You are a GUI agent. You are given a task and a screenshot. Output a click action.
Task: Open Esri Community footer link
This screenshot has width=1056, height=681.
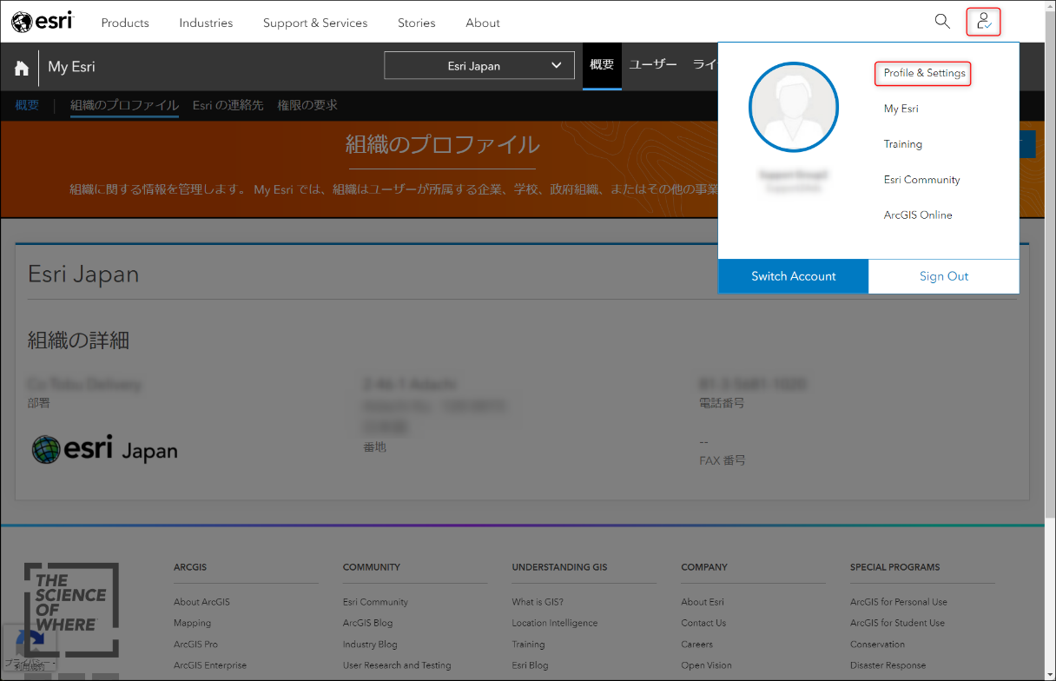(x=375, y=602)
